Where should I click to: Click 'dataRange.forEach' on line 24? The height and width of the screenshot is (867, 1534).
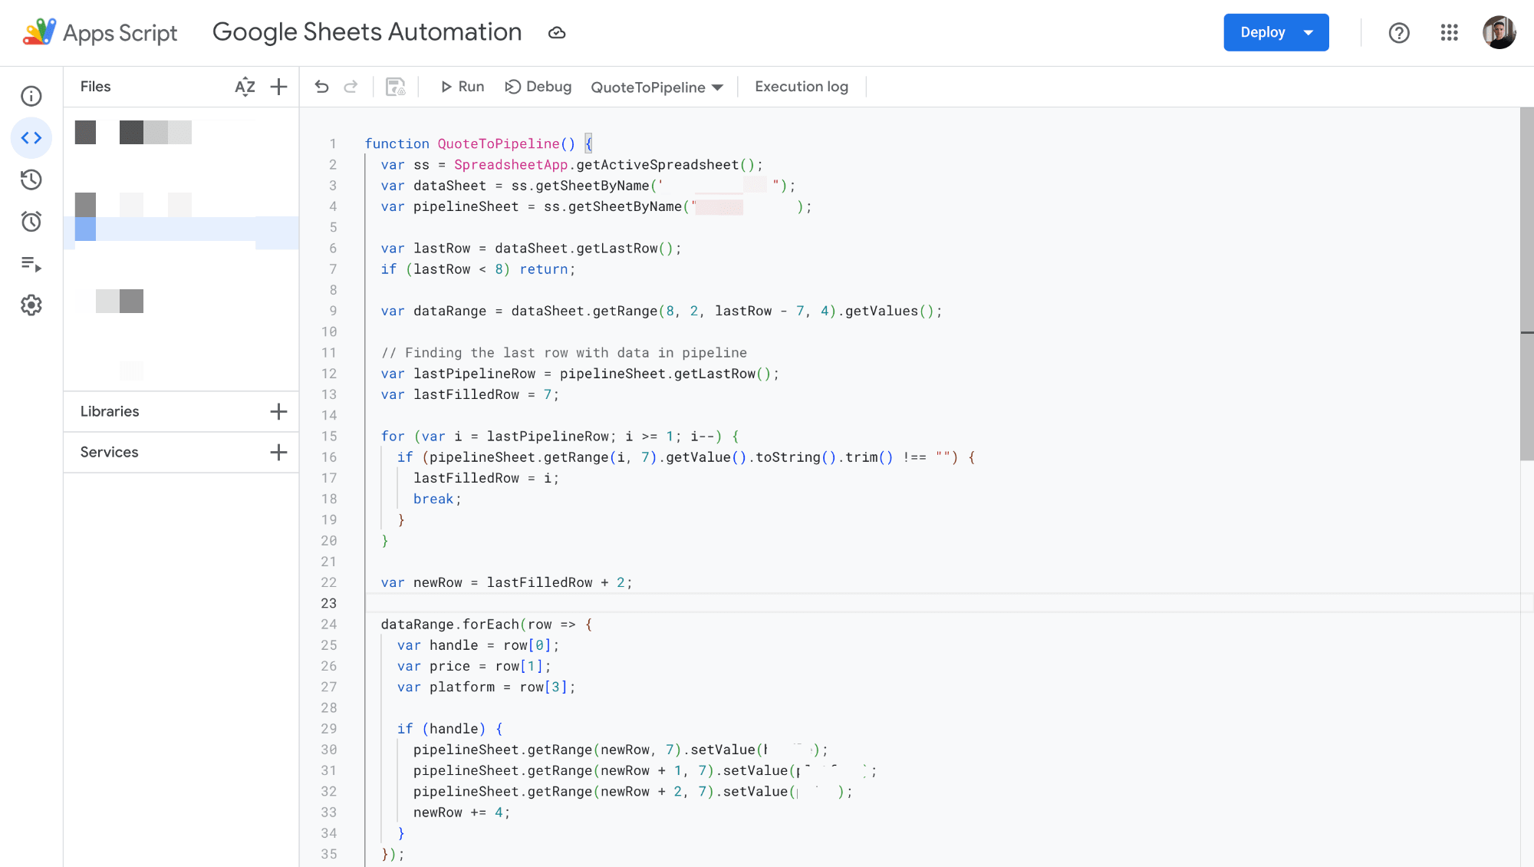(x=450, y=625)
